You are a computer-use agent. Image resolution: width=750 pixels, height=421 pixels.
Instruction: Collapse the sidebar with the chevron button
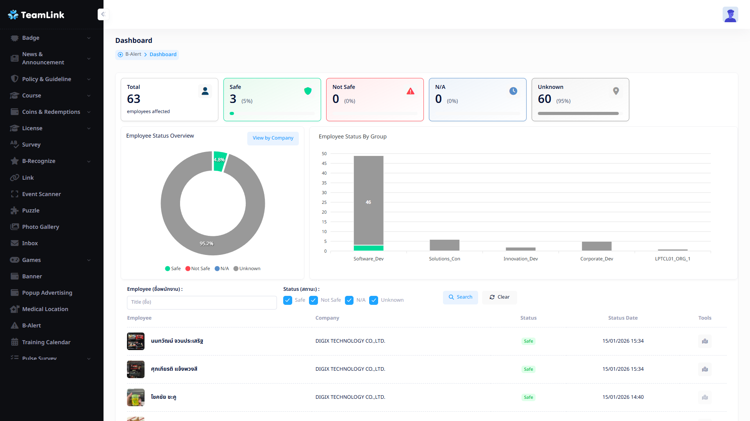[103, 14]
